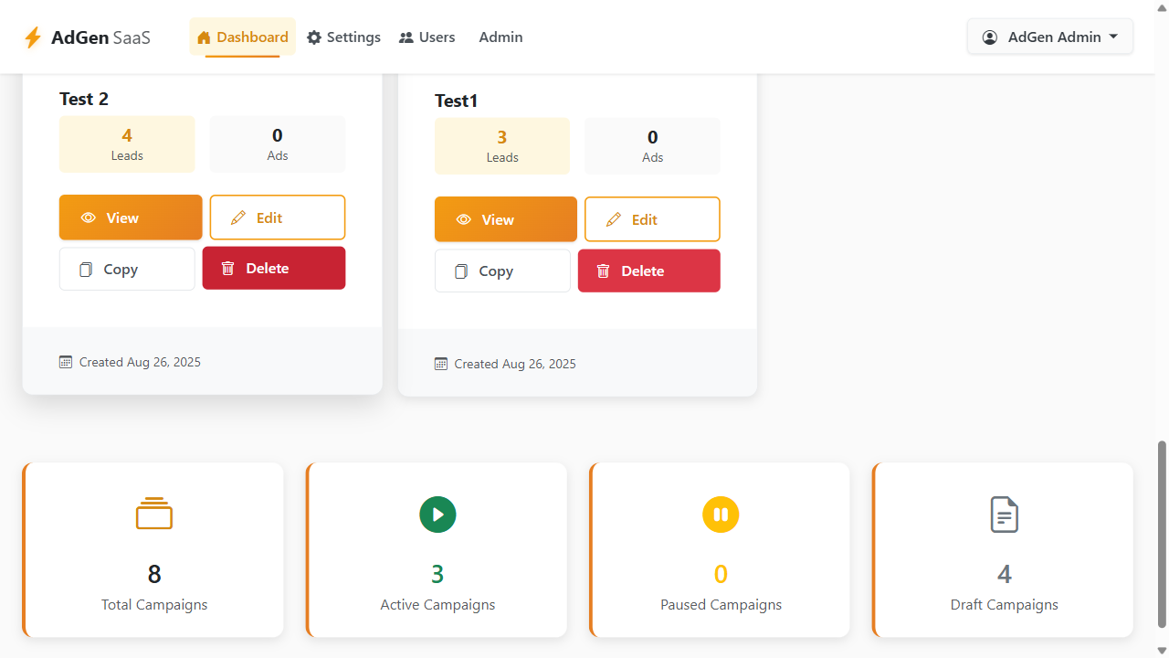Click the Ads count box on Test1
This screenshot has height=658, width=1169.
[x=652, y=146]
